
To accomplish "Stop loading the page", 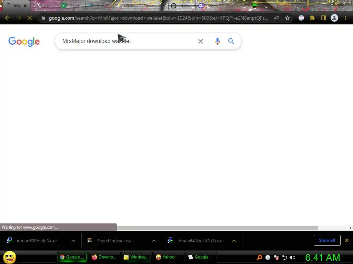I will click(30, 18).
